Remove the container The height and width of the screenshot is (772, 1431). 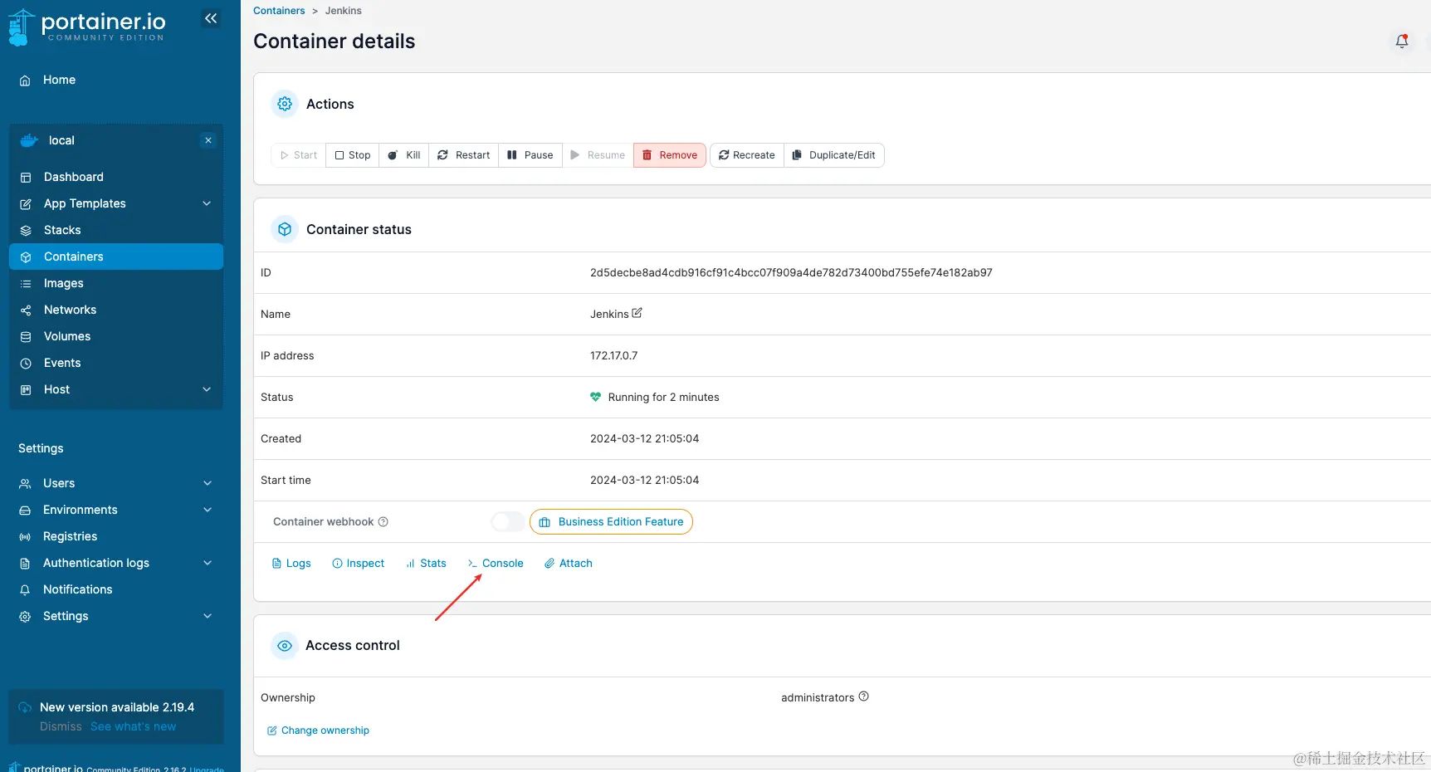(x=670, y=155)
